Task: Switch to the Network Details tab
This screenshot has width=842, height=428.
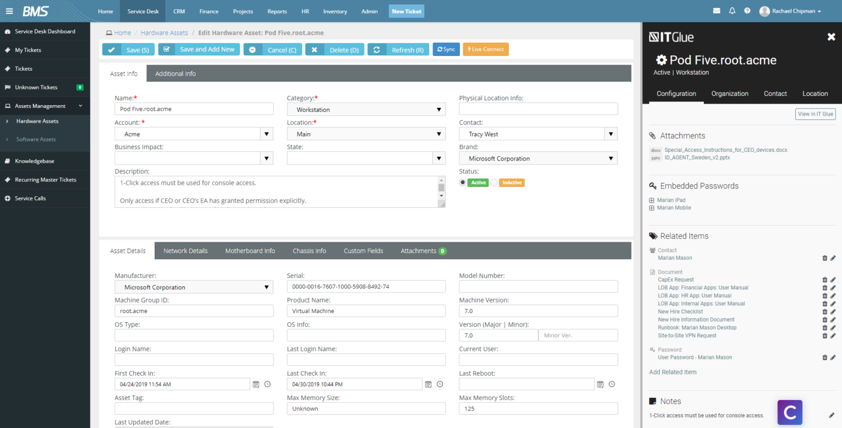Action: click(x=185, y=250)
